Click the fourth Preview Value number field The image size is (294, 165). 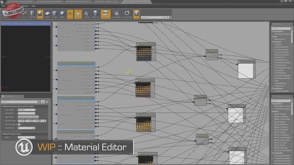tap(43, 121)
